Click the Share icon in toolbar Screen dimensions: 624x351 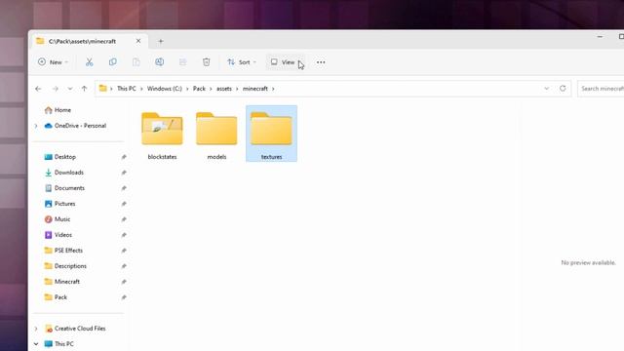(x=182, y=62)
